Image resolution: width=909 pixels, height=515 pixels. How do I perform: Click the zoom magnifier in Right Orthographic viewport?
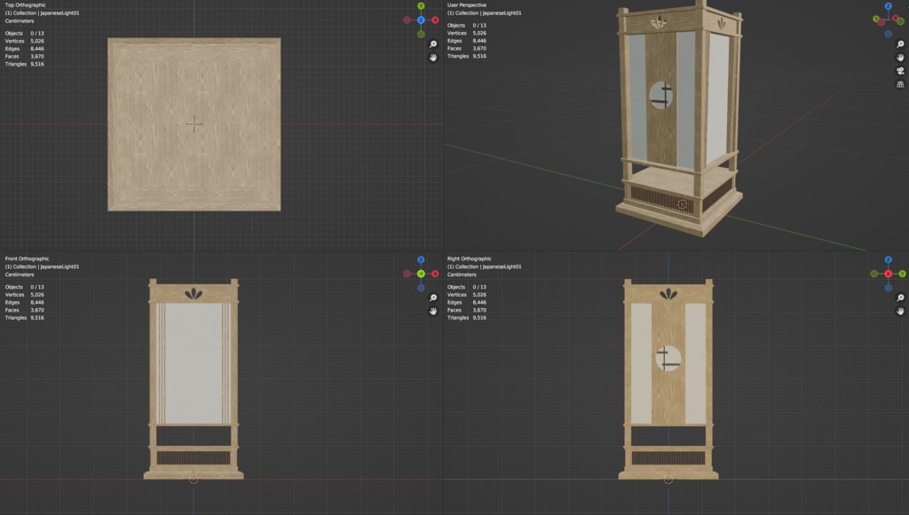[900, 297]
